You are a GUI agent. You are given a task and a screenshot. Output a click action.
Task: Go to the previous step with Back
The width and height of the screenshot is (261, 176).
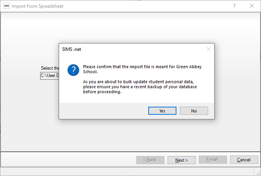point(150,160)
